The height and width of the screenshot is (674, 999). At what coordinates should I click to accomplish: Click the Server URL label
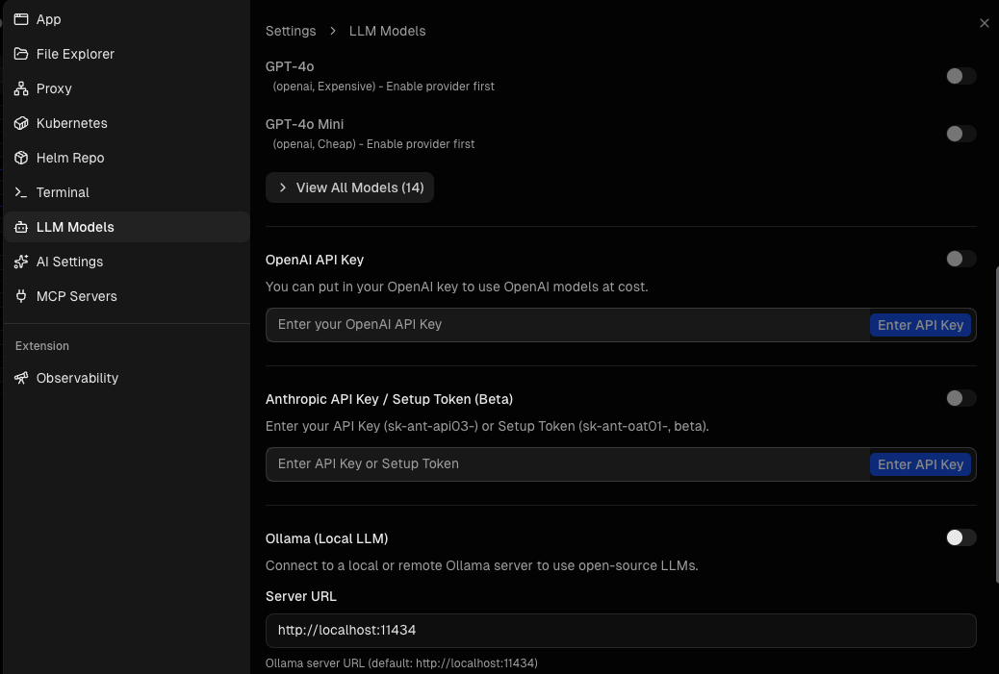point(300,596)
